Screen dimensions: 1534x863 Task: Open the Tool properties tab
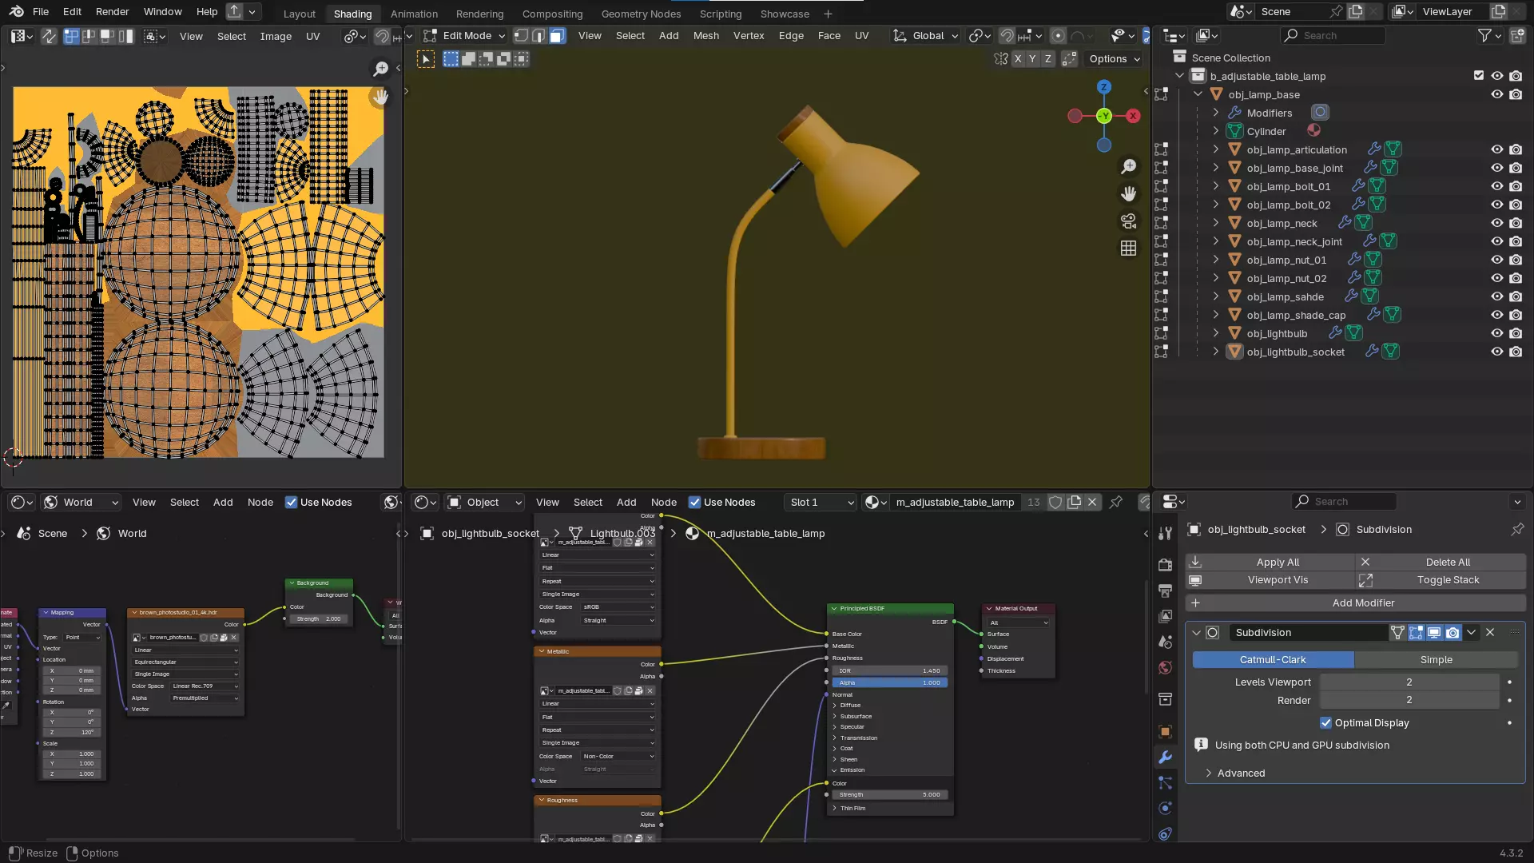tap(1165, 534)
